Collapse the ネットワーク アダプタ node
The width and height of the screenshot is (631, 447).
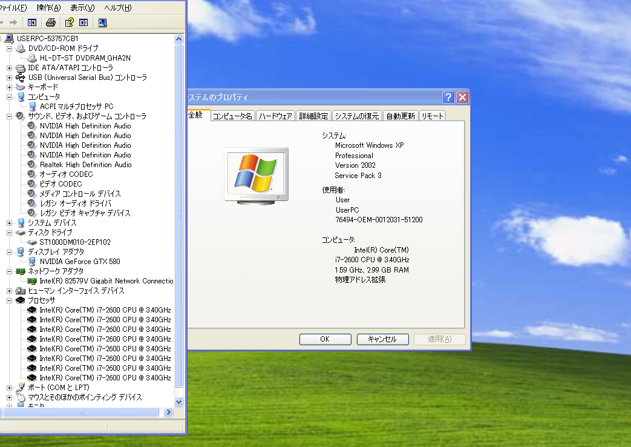9,271
